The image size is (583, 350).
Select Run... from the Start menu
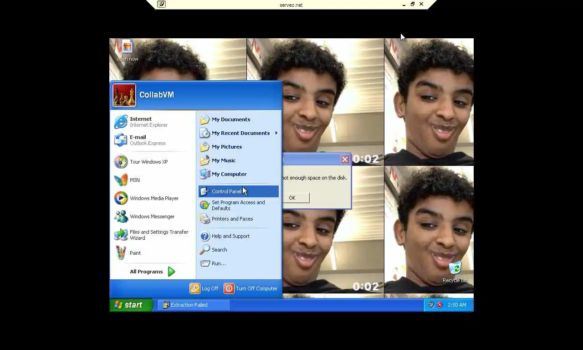click(239, 263)
